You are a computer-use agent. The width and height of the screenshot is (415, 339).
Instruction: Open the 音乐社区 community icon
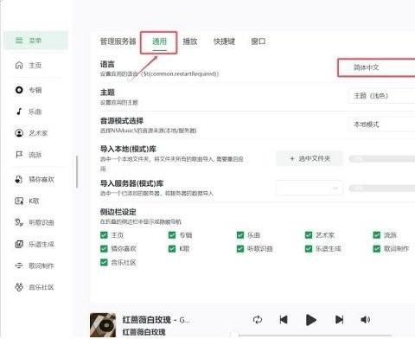pos(19,287)
